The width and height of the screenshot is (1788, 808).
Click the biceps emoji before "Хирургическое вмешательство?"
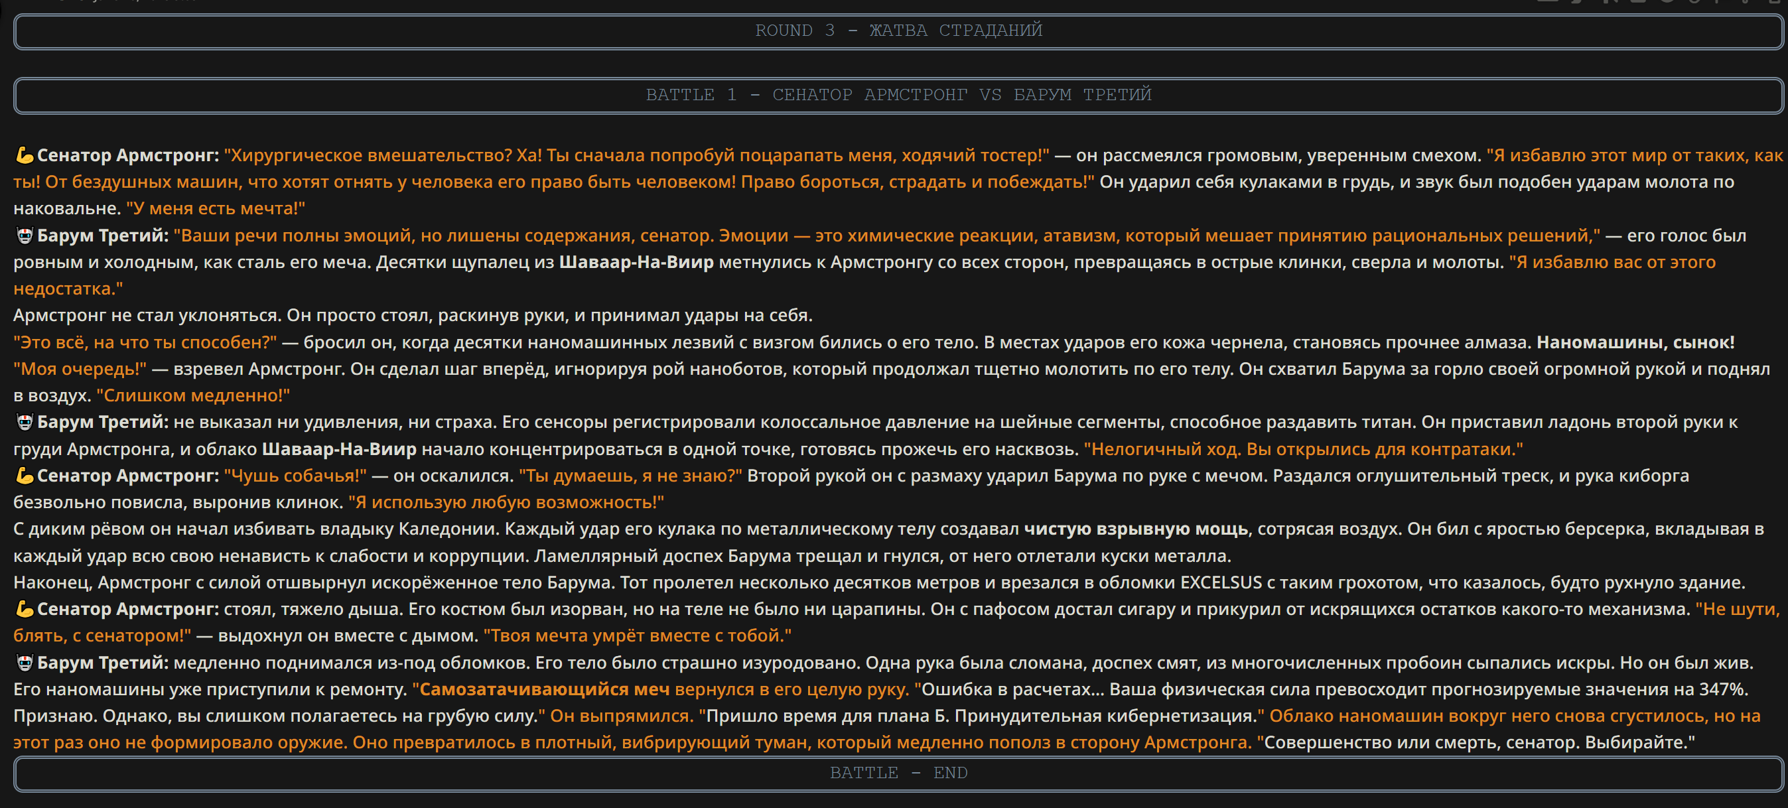[25, 155]
